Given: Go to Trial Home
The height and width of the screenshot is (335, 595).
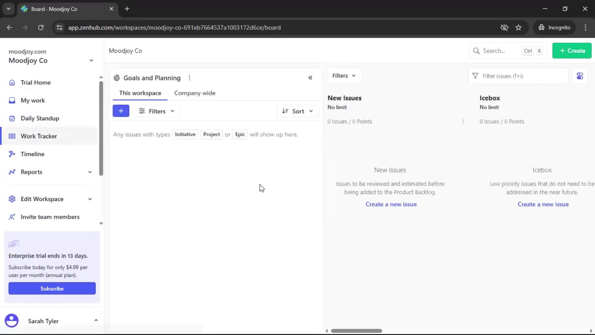Looking at the screenshot, I should click(36, 82).
